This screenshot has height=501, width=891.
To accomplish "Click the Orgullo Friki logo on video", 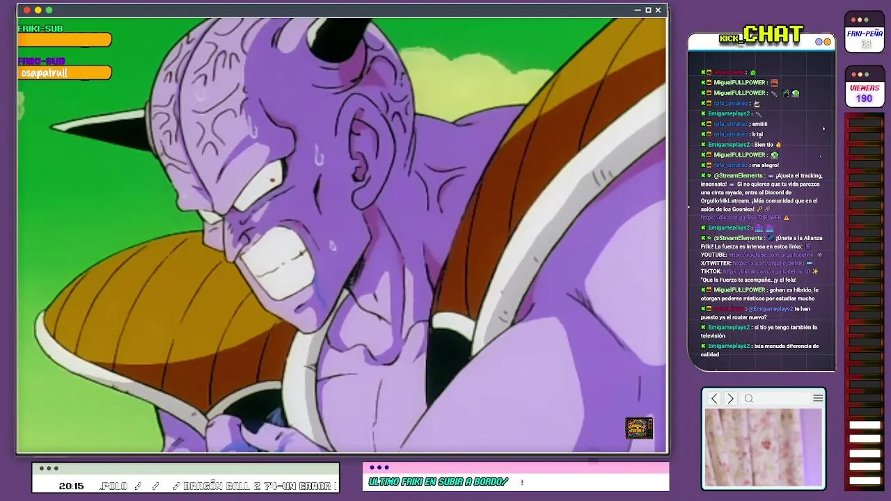I will click(x=639, y=428).
